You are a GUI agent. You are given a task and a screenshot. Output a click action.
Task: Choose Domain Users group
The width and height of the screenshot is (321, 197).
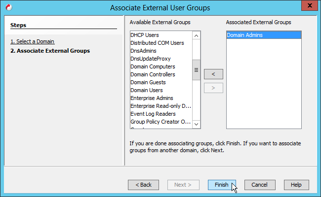point(146,90)
